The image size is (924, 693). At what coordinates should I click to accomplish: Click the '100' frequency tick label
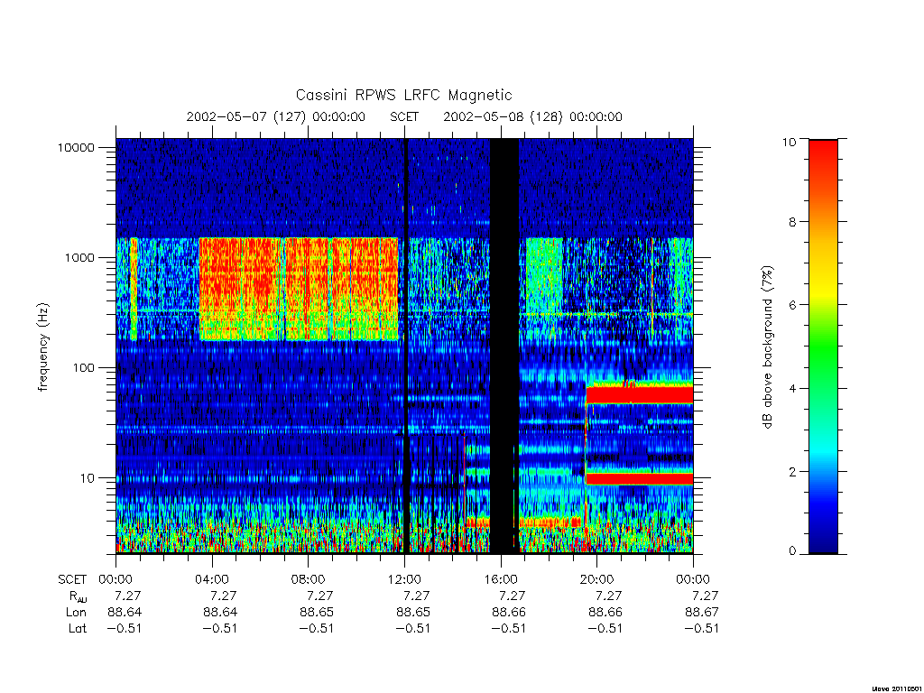[x=83, y=368]
